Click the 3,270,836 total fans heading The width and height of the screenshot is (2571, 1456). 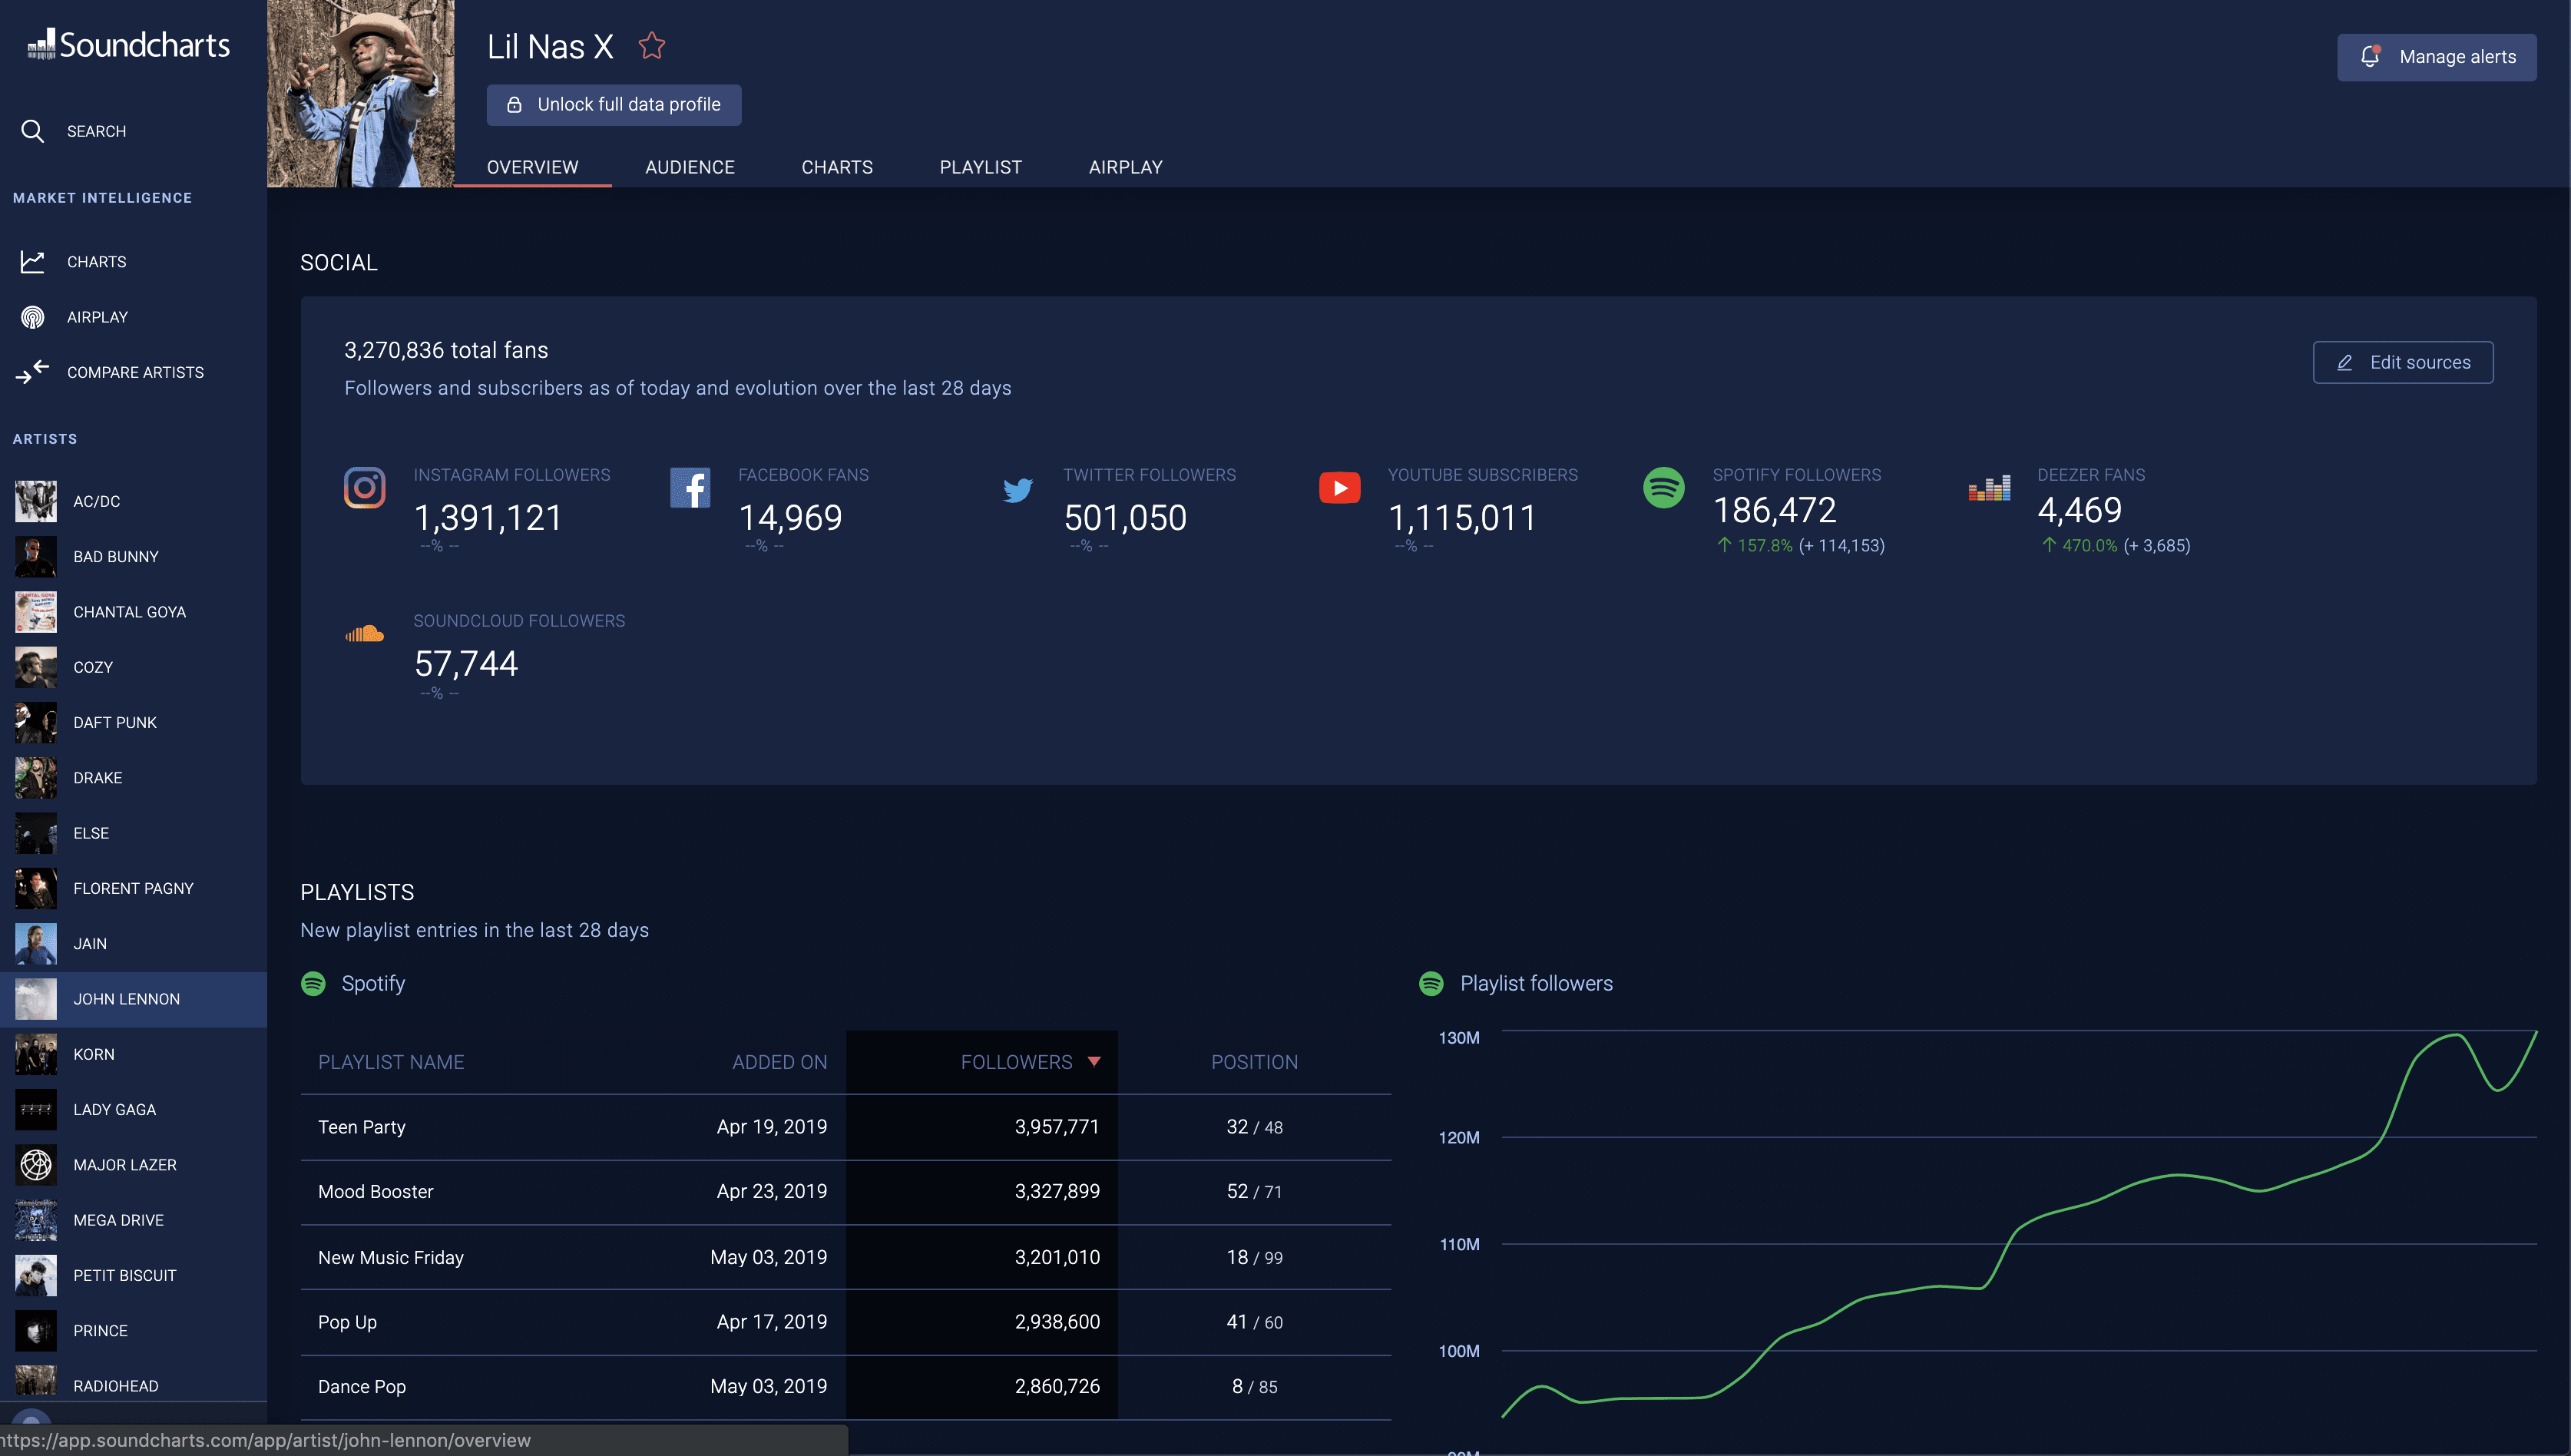click(446, 350)
